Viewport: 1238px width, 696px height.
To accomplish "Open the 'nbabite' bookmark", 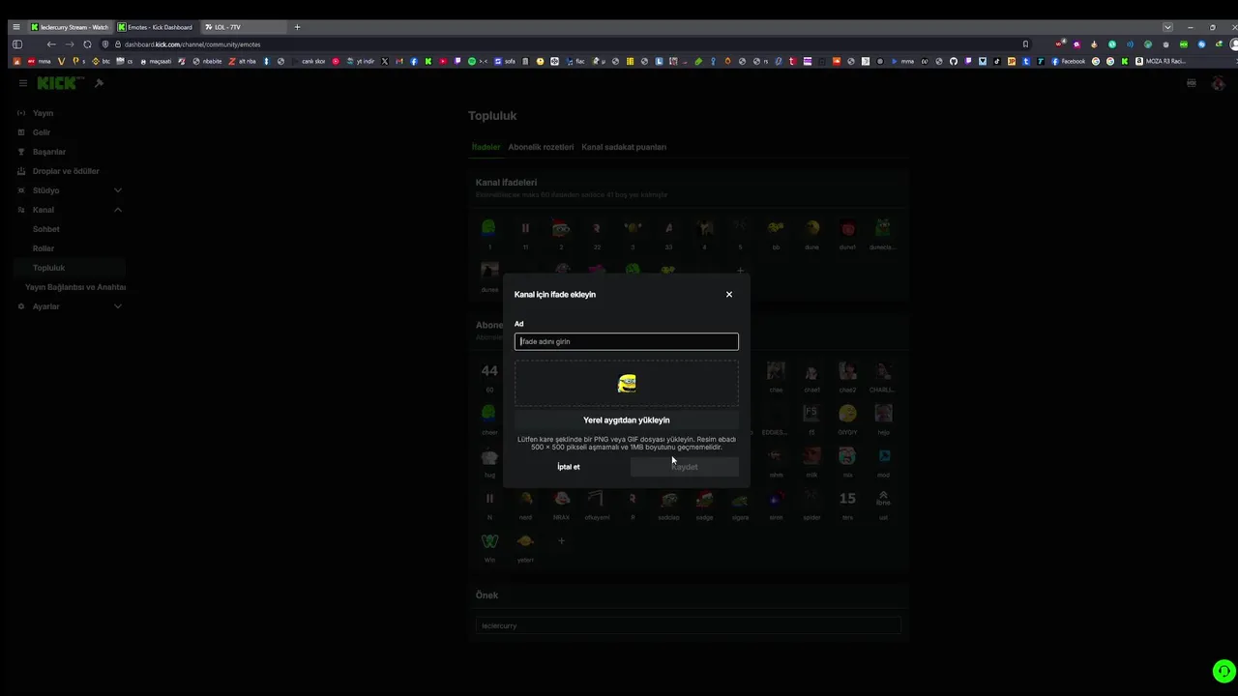I will pos(207,61).
